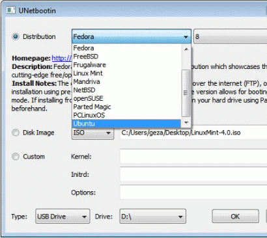Choose Ubuntu from the distribution list
The height and width of the screenshot is (238, 267).
[x=126, y=124]
